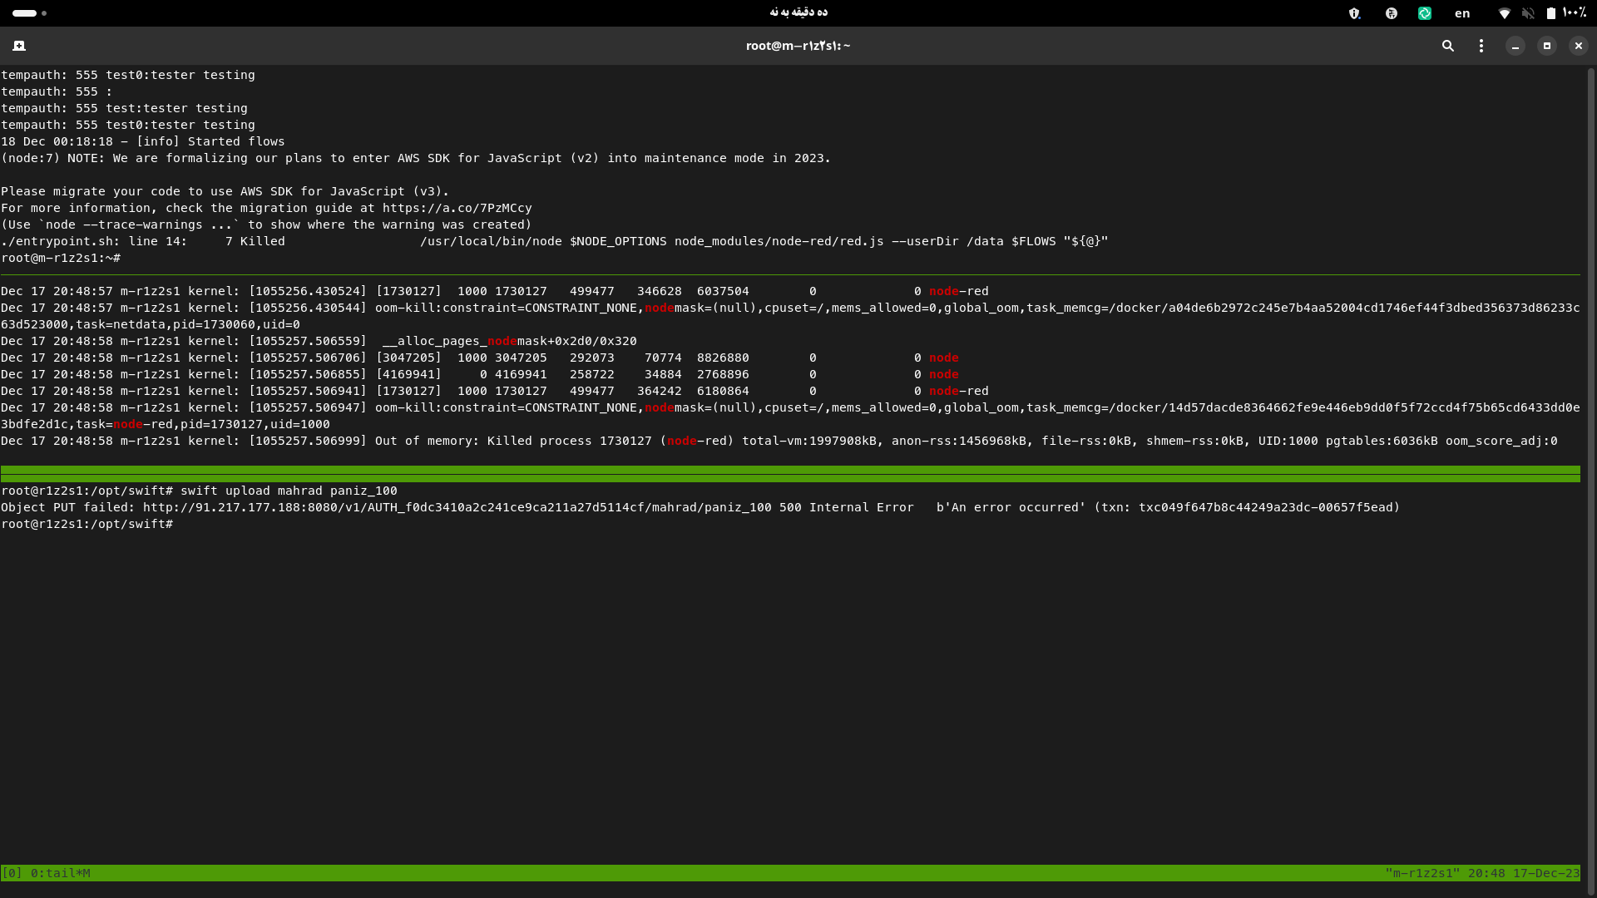Open the Wi-Fi network status icon
The width and height of the screenshot is (1597, 898).
pyautogui.click(x=1504, y=13)
